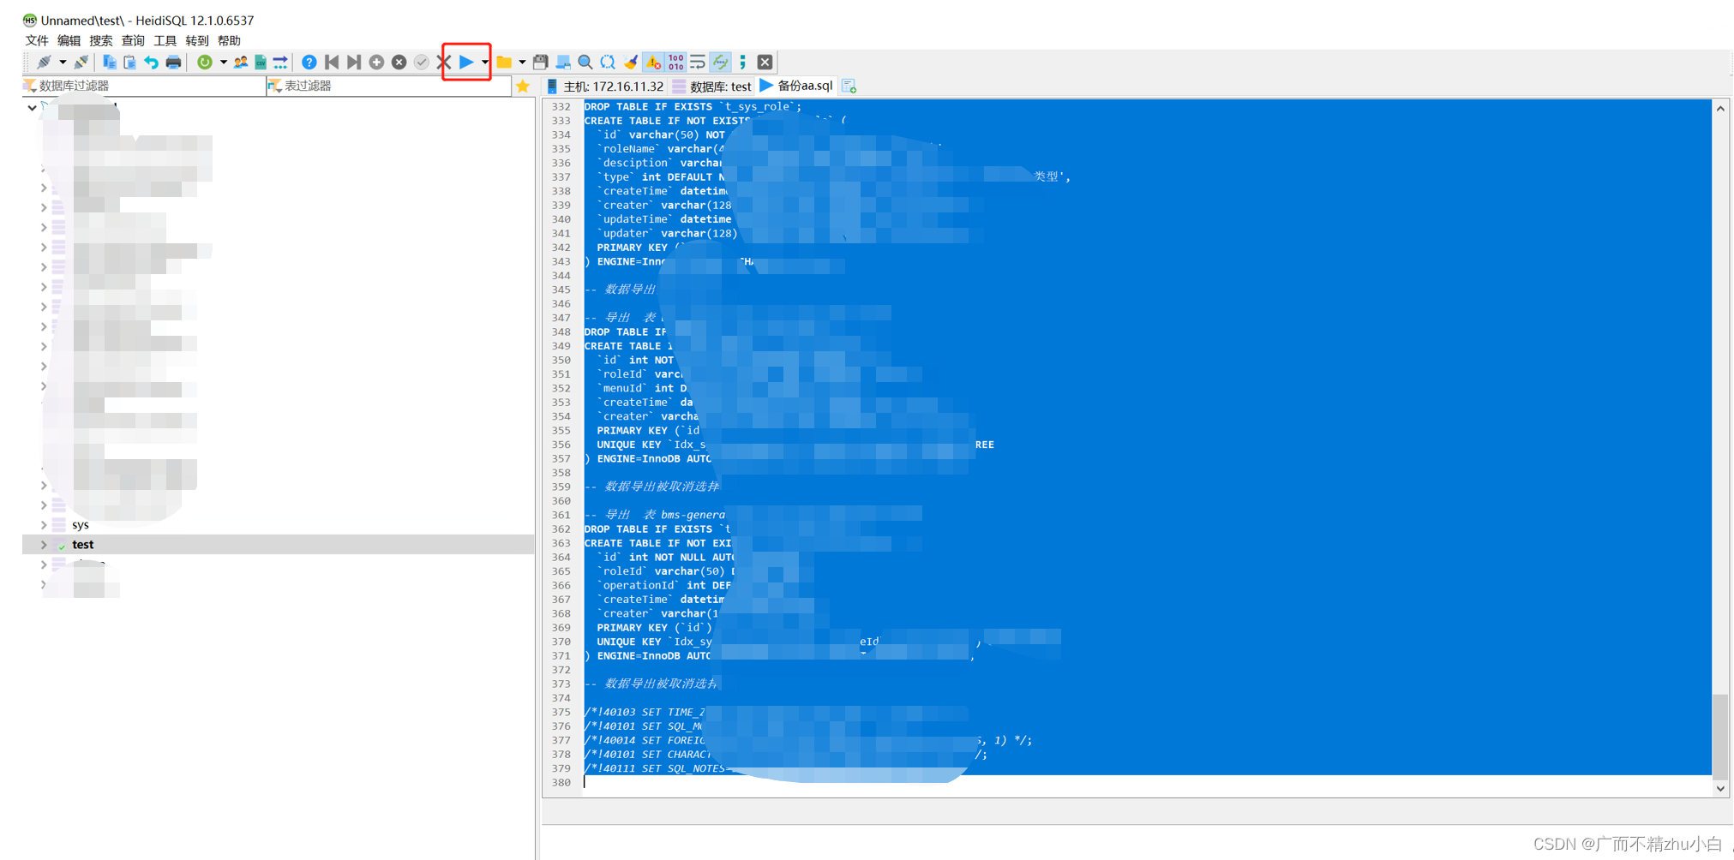The width and height of the screenshot is (1734, 860).
Task: Go to first row icon
Action: click(332, 62)
